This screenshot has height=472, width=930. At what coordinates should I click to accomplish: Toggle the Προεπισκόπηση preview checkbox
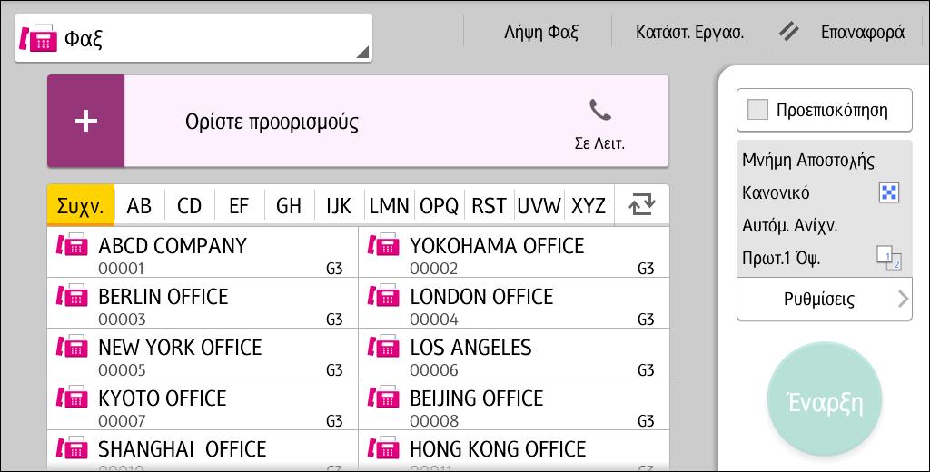click(x=757, y=110)
